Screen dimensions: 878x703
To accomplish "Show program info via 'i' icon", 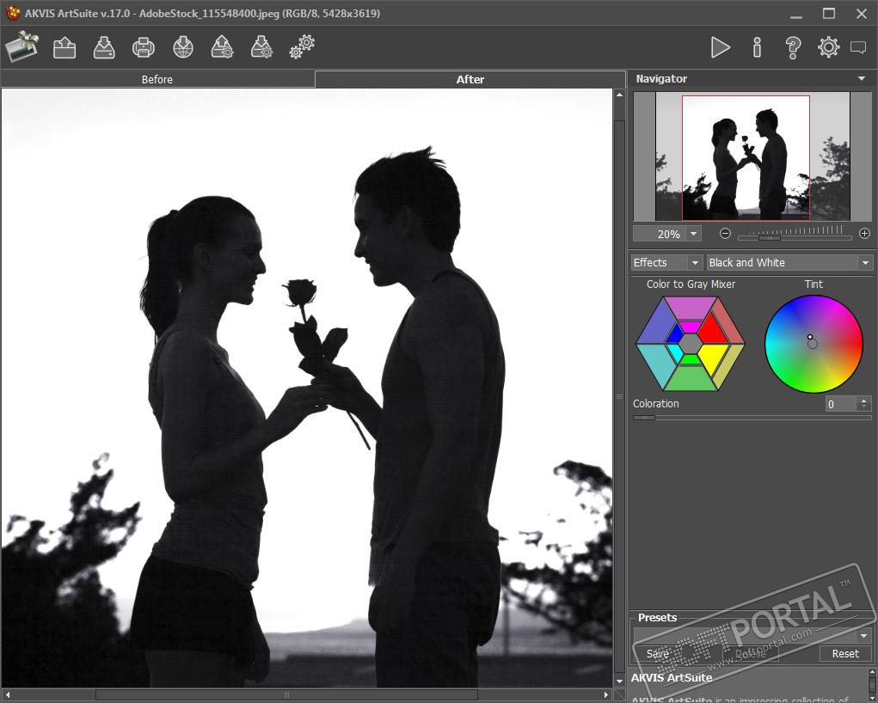I will coord(757,47).
